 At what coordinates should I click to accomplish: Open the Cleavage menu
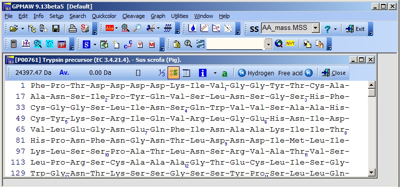tap(134, 16)
